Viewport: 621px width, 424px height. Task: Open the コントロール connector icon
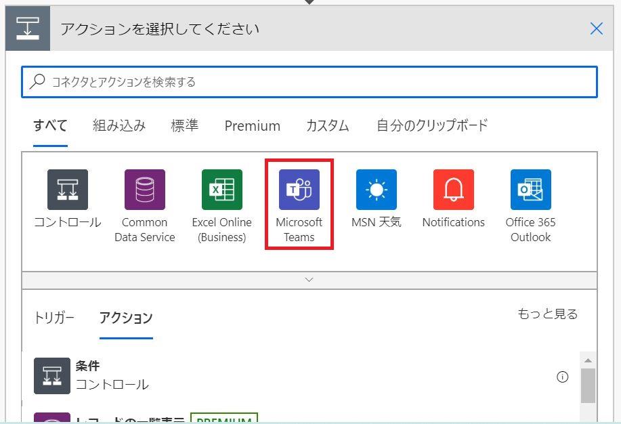tap(68, 190)
